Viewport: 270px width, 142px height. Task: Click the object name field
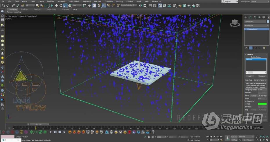255,22
